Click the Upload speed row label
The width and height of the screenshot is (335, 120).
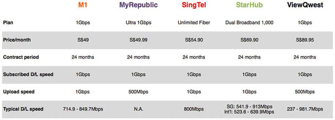click(x=19, y=92)
